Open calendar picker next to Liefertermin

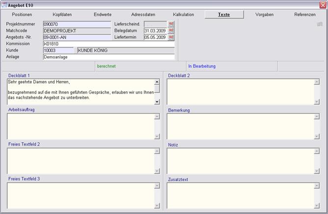(171, 37)
